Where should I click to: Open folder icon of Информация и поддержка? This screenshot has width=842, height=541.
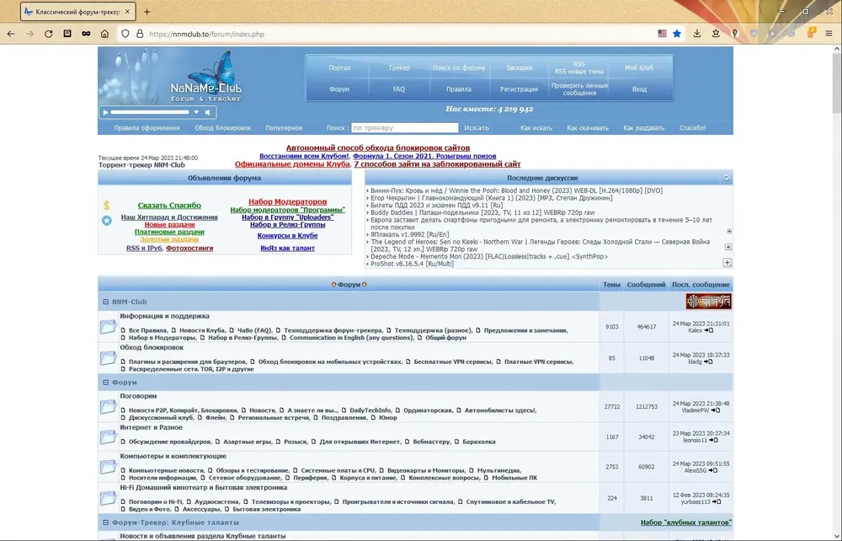[x=108, y=327]
